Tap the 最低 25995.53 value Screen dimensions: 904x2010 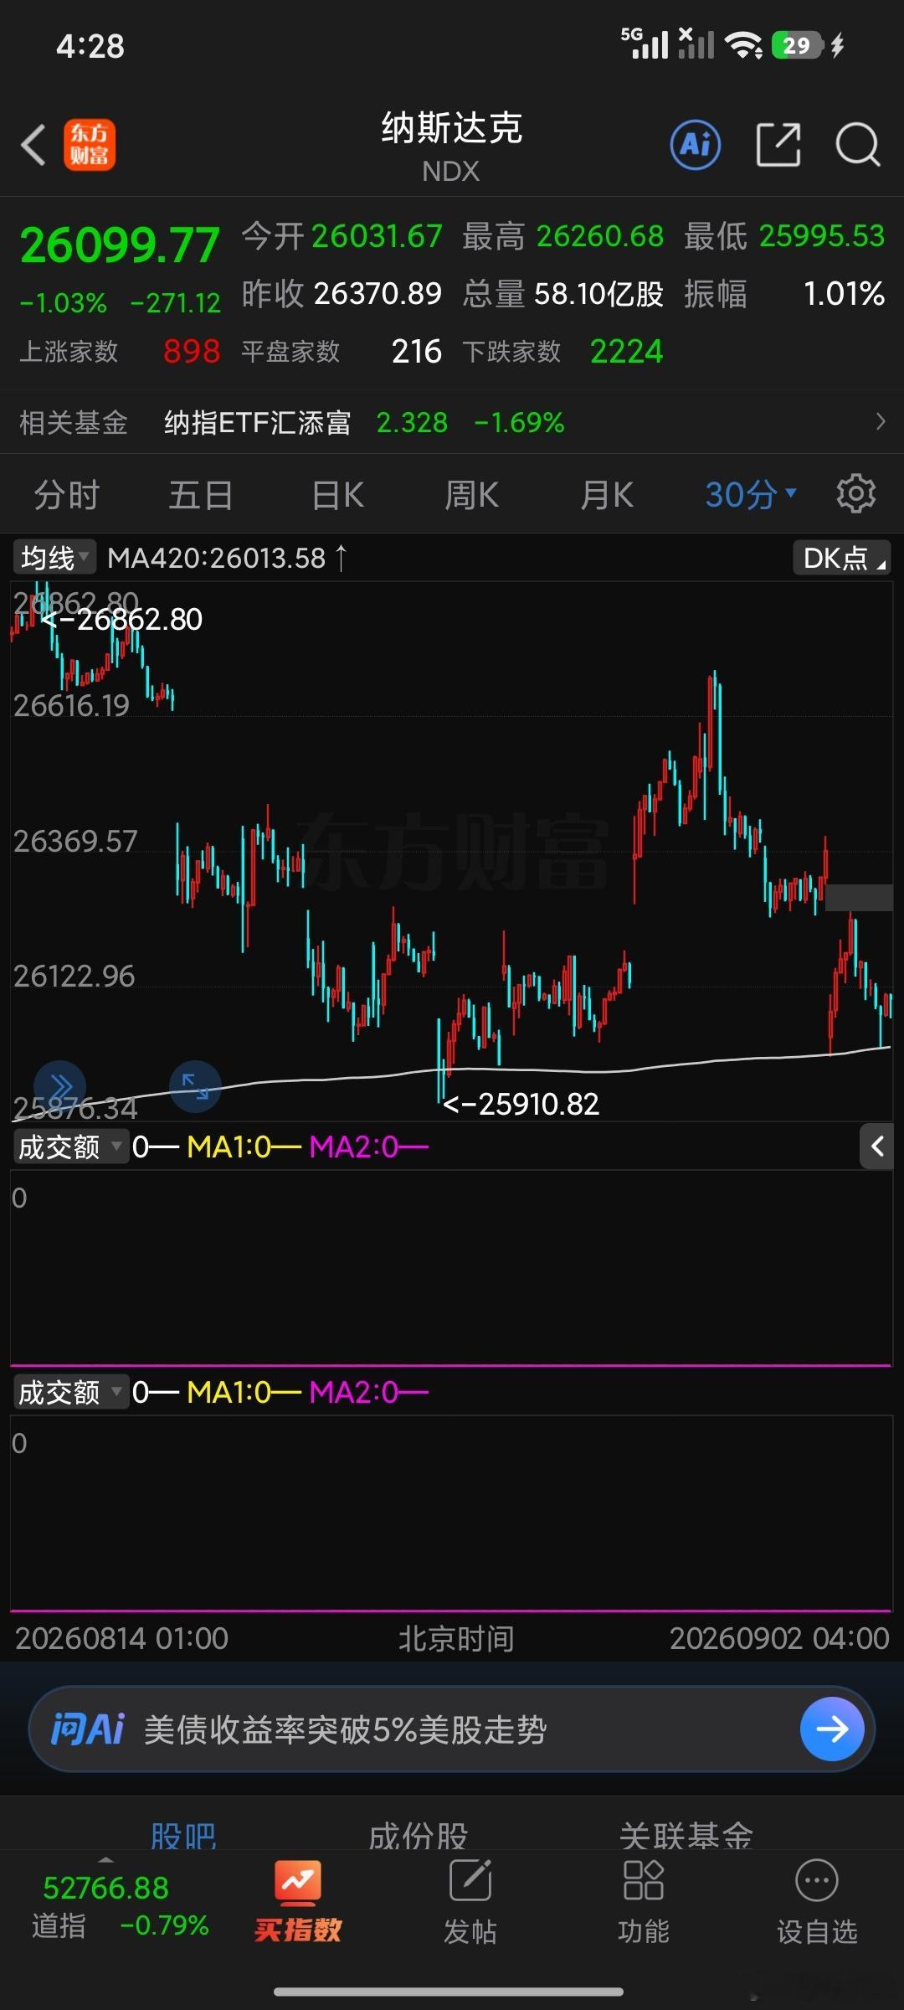822,236
